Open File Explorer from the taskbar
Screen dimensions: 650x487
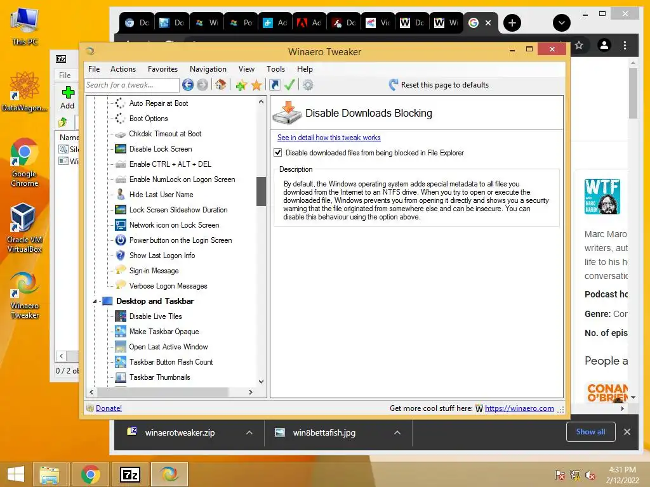(x=50, y=474)
